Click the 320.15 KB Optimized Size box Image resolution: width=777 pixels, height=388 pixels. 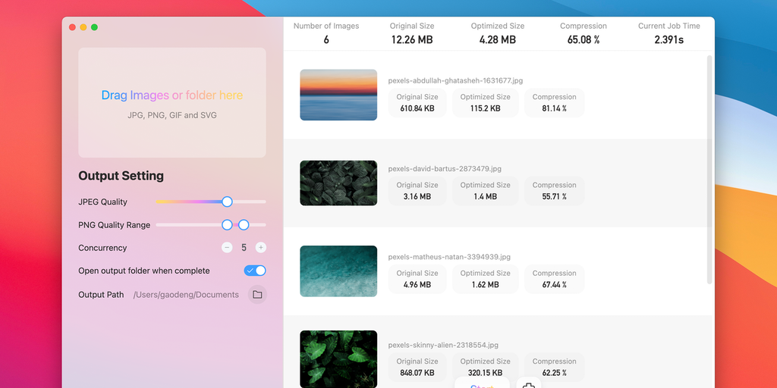[x=485, y=367]
